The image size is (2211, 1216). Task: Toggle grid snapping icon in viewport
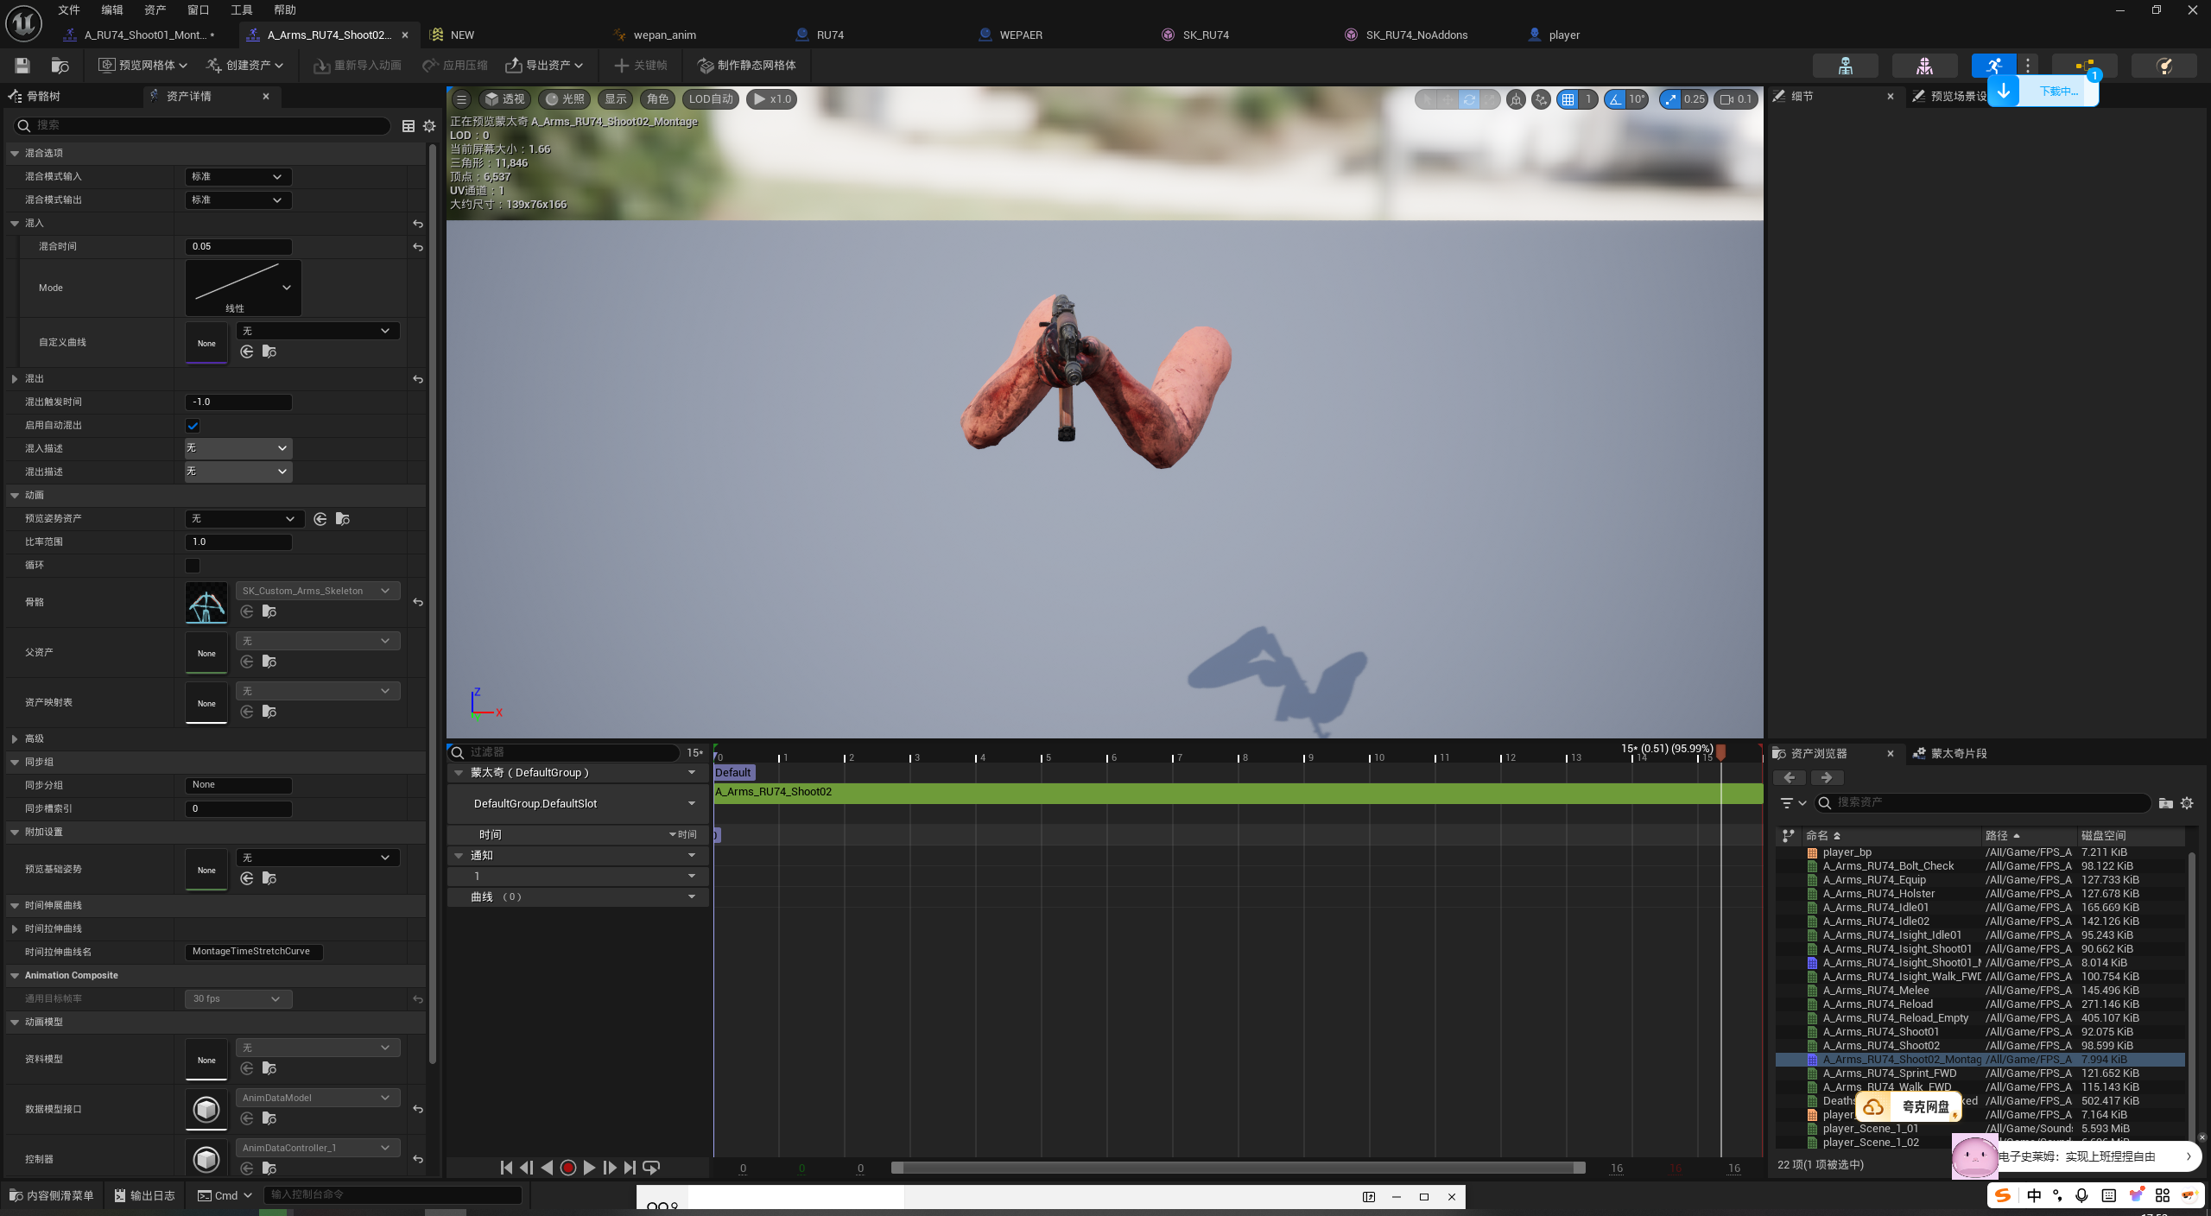1568,99
